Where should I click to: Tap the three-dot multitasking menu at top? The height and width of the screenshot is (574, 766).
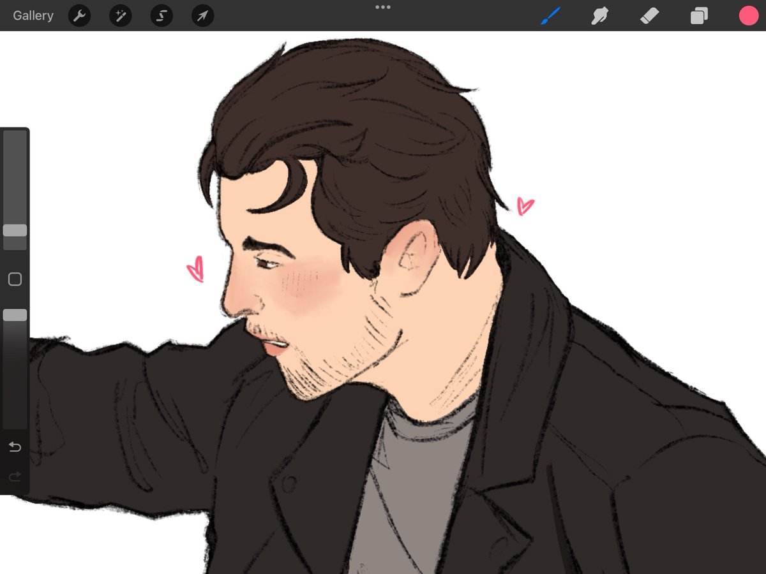(x=383, y=7)
